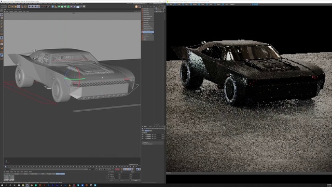Screen dimensions: 332x187
Task: Click Pick in Corona VFB toolbar
Action: (x=225, y=4)
